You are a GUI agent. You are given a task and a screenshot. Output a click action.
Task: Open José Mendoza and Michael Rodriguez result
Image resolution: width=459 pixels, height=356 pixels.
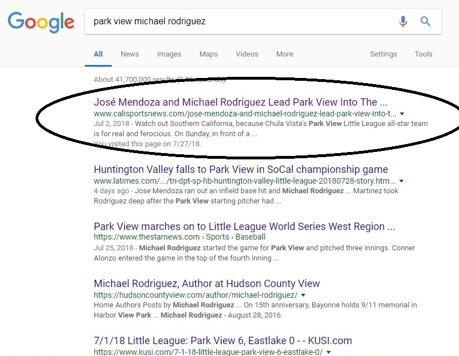click(x=241, y=102)
